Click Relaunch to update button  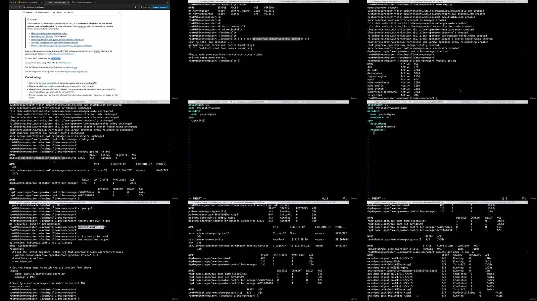tap(160, 7)
